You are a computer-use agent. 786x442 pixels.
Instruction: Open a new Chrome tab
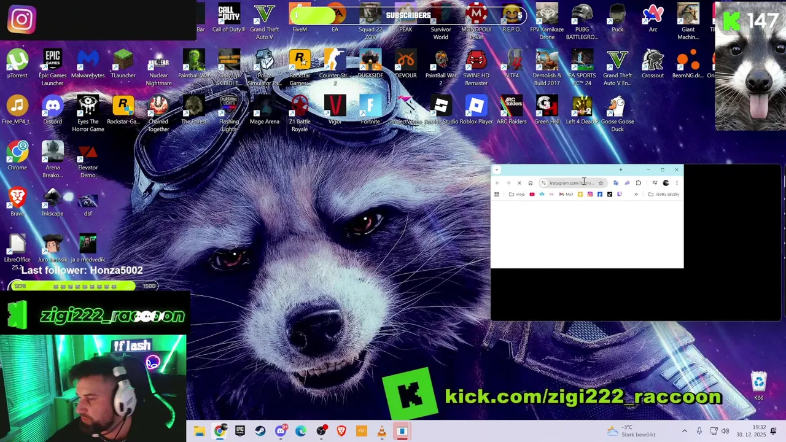[621, 170]
